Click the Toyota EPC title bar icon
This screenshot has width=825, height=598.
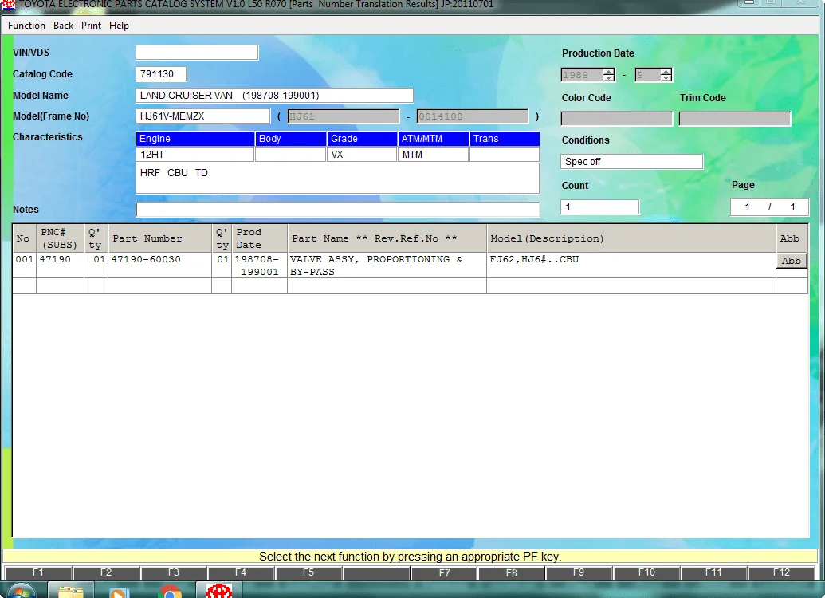coord(9,4)
